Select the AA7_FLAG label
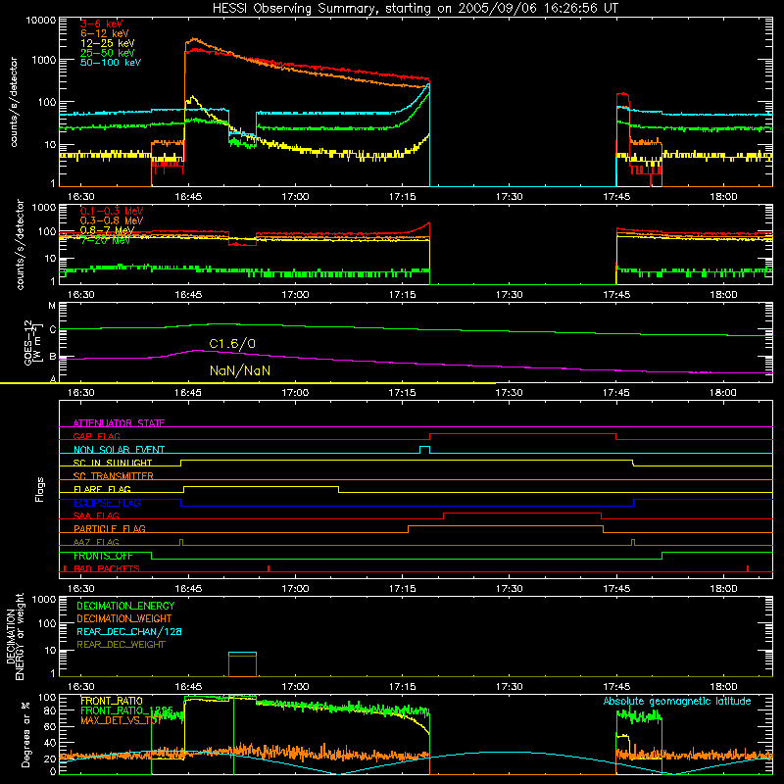The image size is (784, 784). 96,542
